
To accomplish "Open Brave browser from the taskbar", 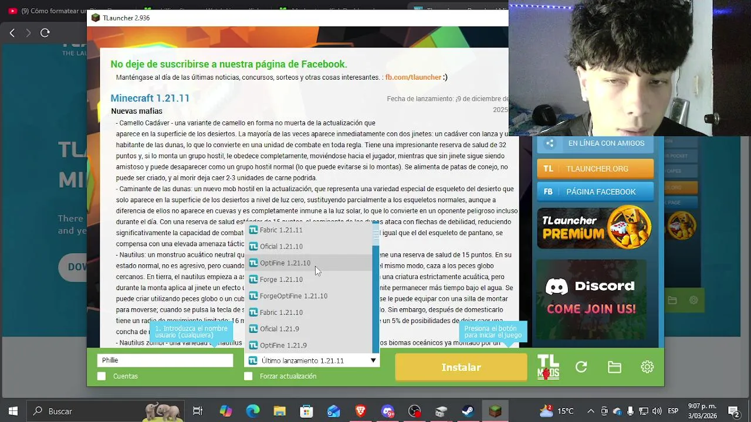I will [360, 411].
